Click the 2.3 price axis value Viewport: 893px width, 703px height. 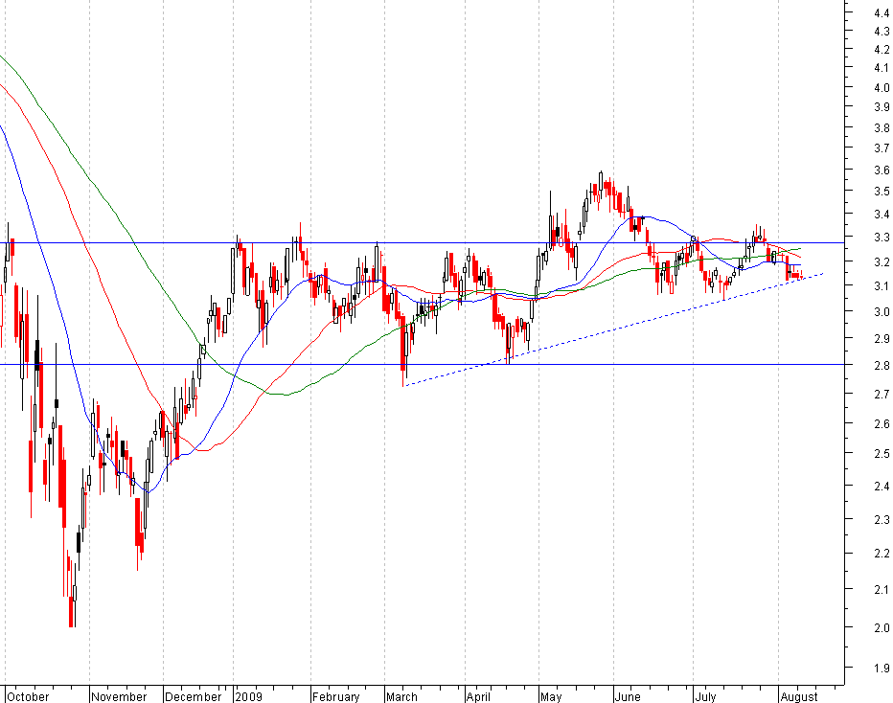coord(882,519)
